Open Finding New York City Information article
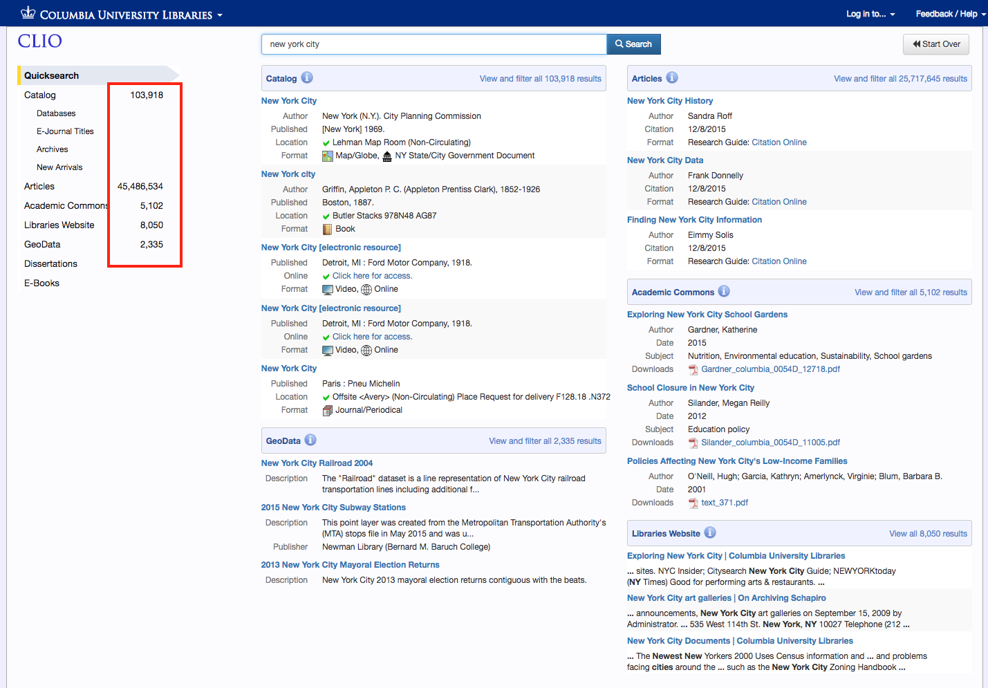988x688 pixels. coord(694,220)
